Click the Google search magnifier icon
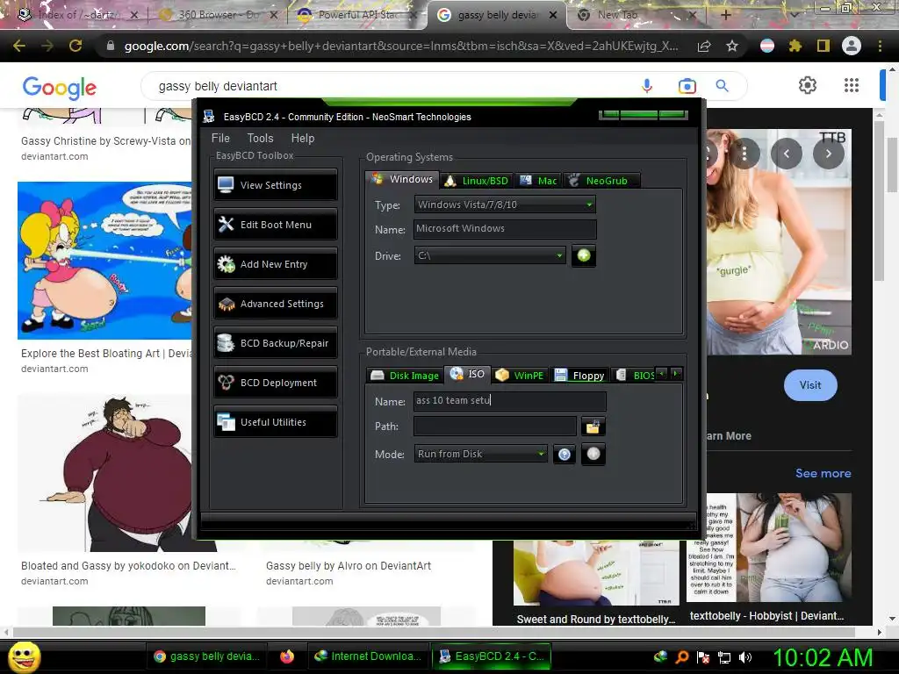 click(x=723, y=86)
